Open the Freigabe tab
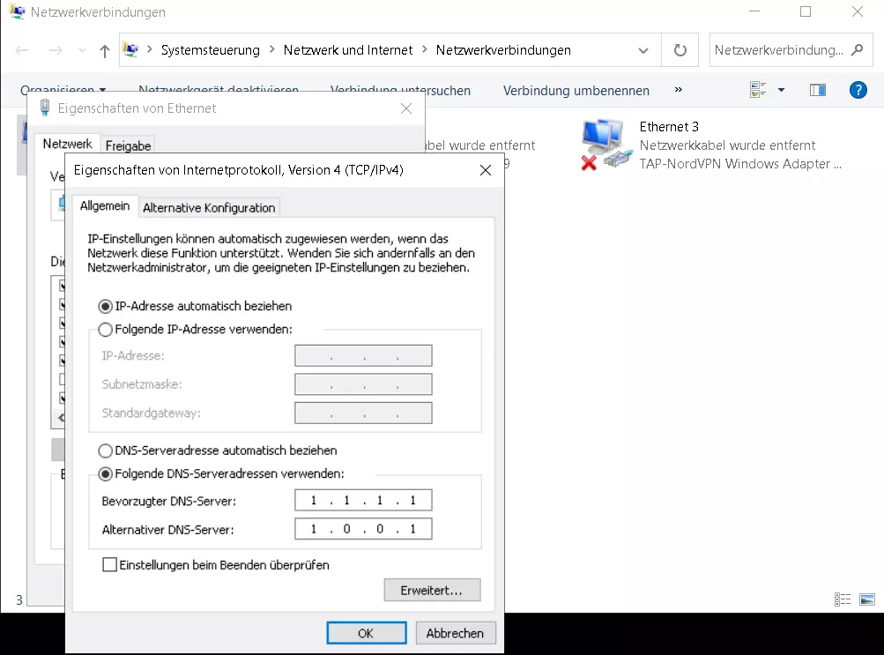The height and width of the screenshot is (655, 884). click(x=128, y=146)
